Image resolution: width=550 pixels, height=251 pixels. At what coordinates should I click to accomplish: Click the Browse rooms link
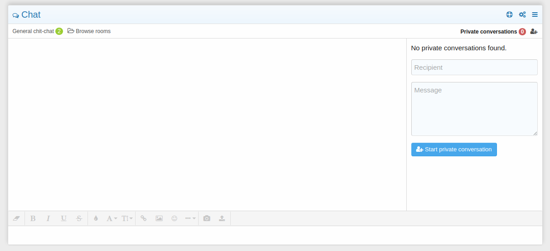point(89,31)
